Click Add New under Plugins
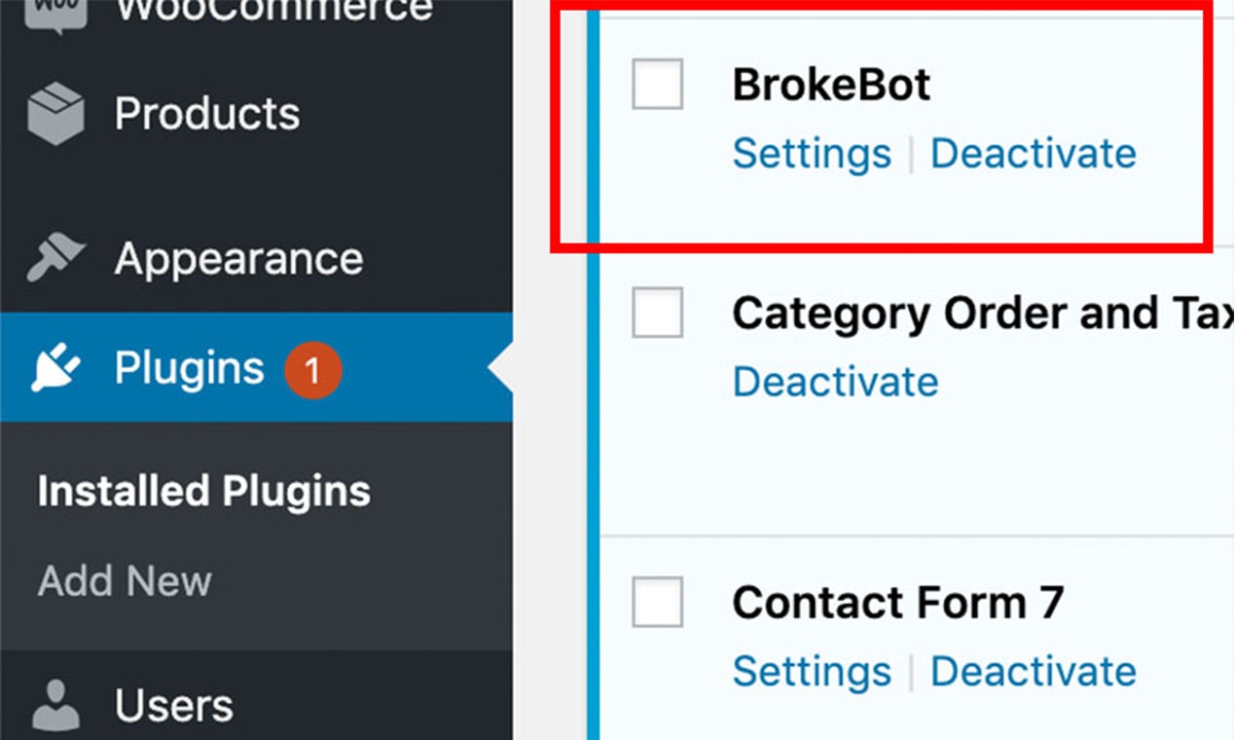 pyautogui.click(x=125, y=580)
